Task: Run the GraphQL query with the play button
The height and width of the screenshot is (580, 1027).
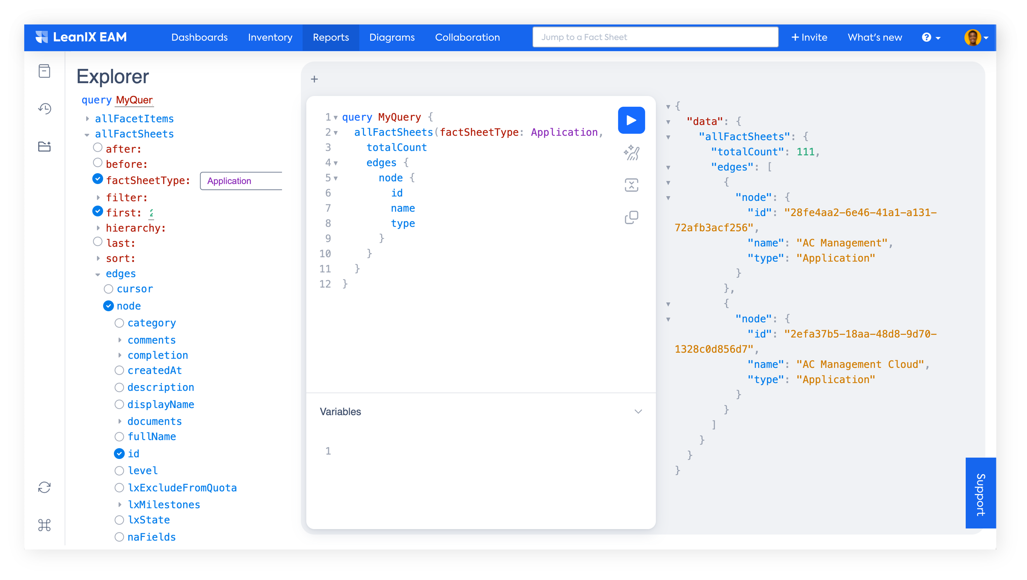Action: tap(631, 120)
